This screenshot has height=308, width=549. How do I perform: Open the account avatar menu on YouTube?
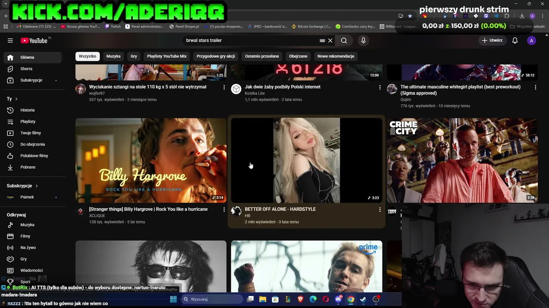531,41
